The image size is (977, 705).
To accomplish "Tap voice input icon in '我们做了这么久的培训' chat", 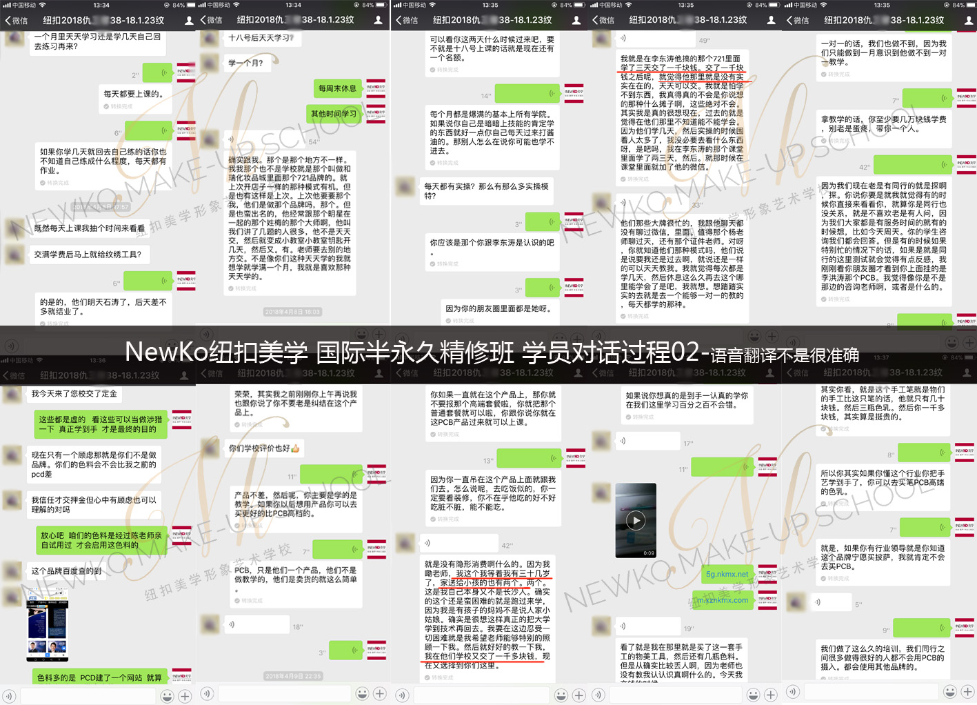I will [793, 691].
